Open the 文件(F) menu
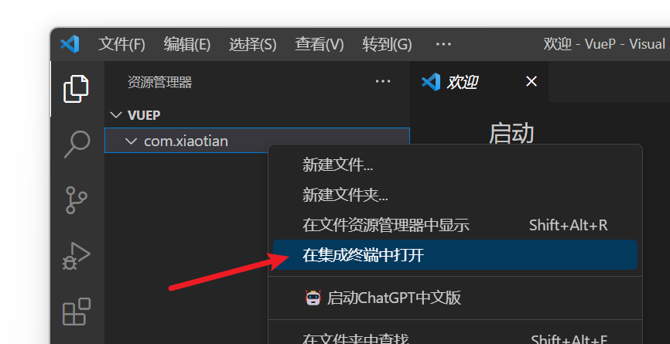 (x=121, y=44)
